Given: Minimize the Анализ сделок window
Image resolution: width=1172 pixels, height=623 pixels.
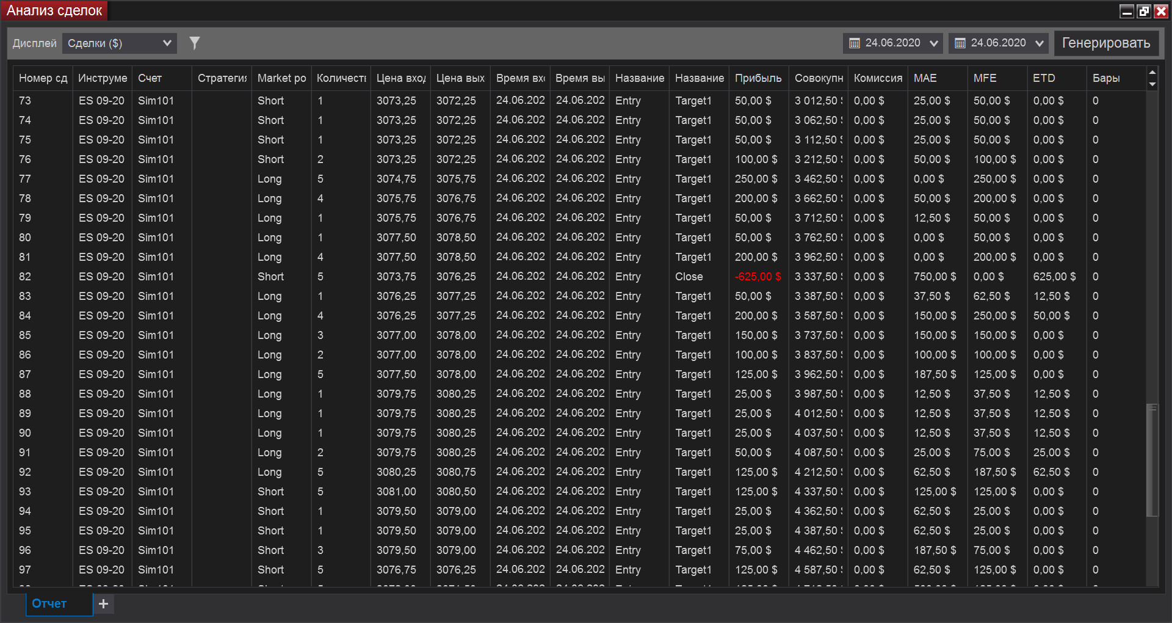Looking at the screenshot, I should point(1127,11).
